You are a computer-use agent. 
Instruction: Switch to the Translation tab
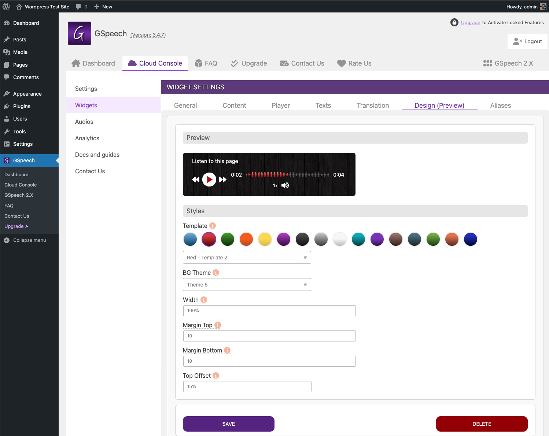(373, 106)
